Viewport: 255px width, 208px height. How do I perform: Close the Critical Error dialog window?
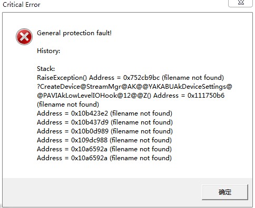241,3
